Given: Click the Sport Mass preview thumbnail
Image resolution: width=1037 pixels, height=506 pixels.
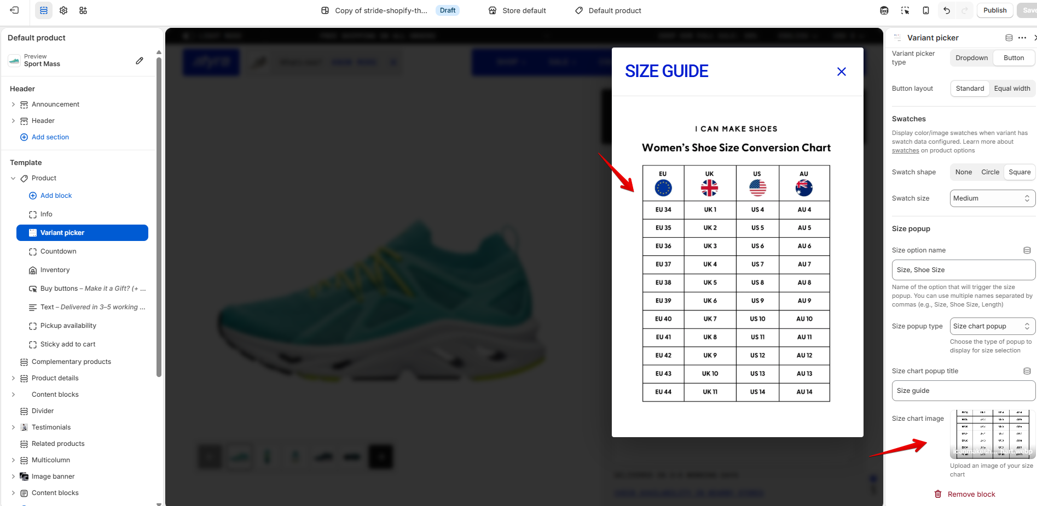Looking at the screenshot, I should coord(14,61).
